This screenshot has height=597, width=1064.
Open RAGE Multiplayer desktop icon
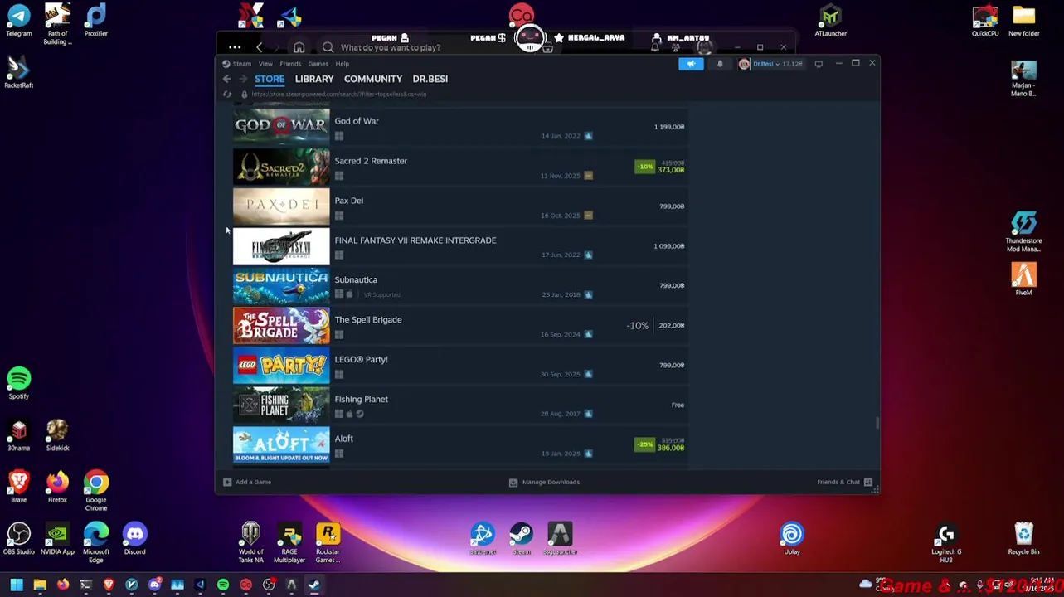tap(289, 542)
